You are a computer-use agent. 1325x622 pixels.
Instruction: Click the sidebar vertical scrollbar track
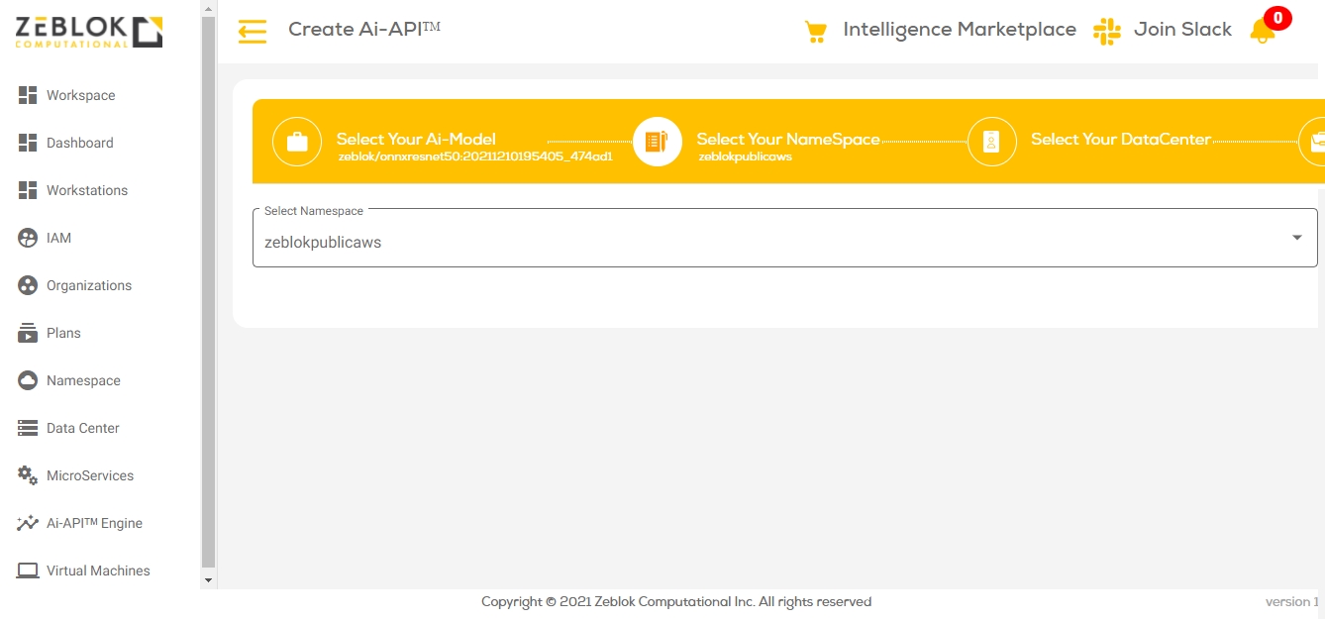pyautogui.click(x=208, y=297)
